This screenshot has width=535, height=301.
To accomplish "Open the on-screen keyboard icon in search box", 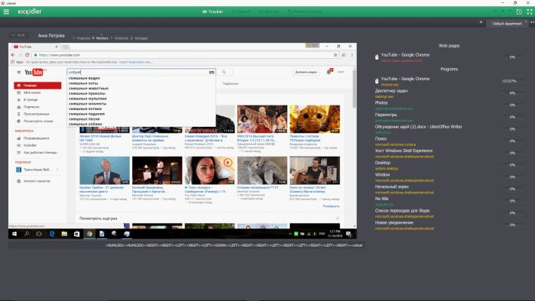I will click(x=212, y=73).
